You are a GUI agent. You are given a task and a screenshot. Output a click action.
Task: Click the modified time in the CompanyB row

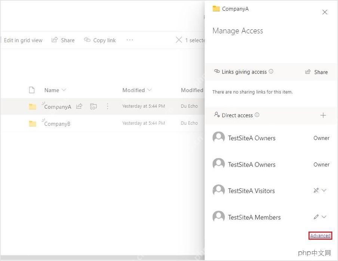tap(144, 123)
